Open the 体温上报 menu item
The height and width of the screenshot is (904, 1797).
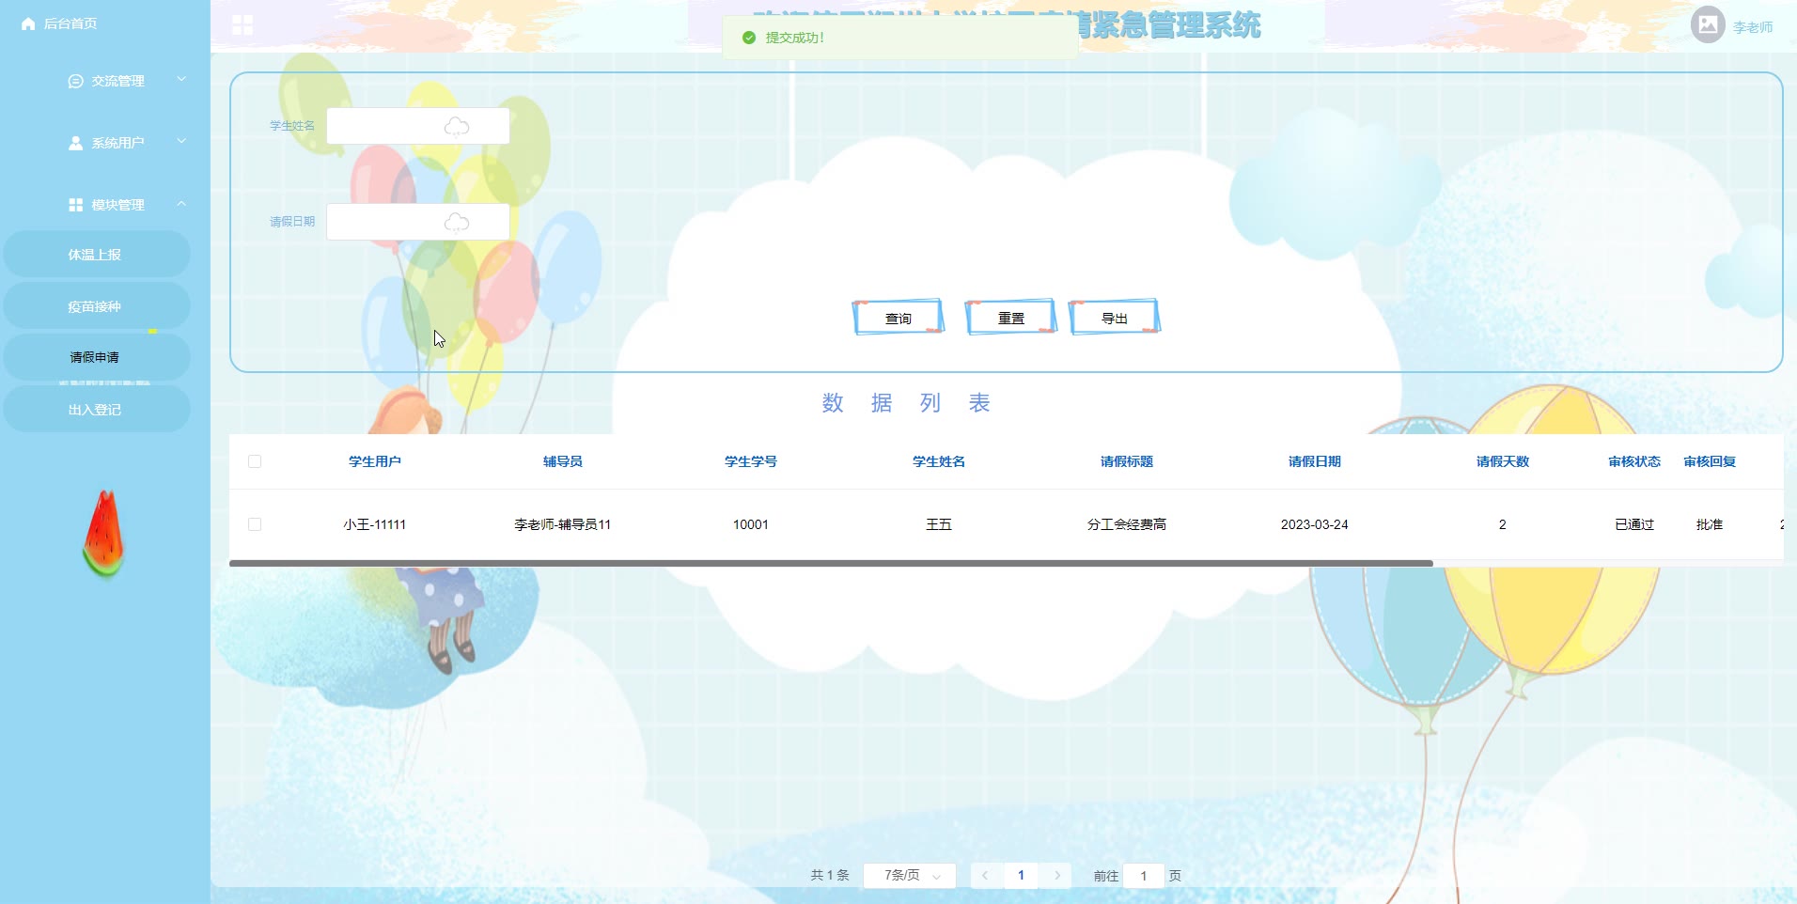(96, 255)
